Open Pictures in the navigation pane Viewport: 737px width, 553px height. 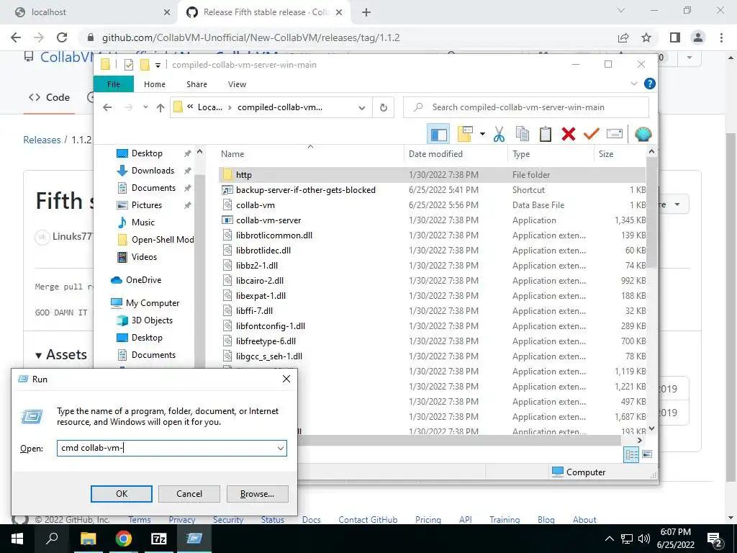point(147,205)
